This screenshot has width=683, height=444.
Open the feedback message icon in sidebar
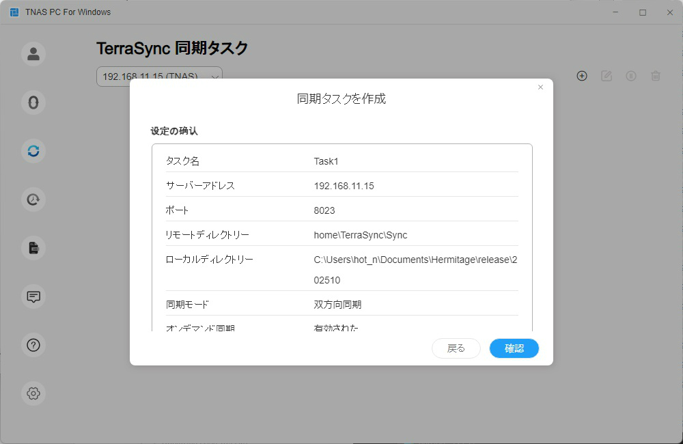click(x=33, y=296)
